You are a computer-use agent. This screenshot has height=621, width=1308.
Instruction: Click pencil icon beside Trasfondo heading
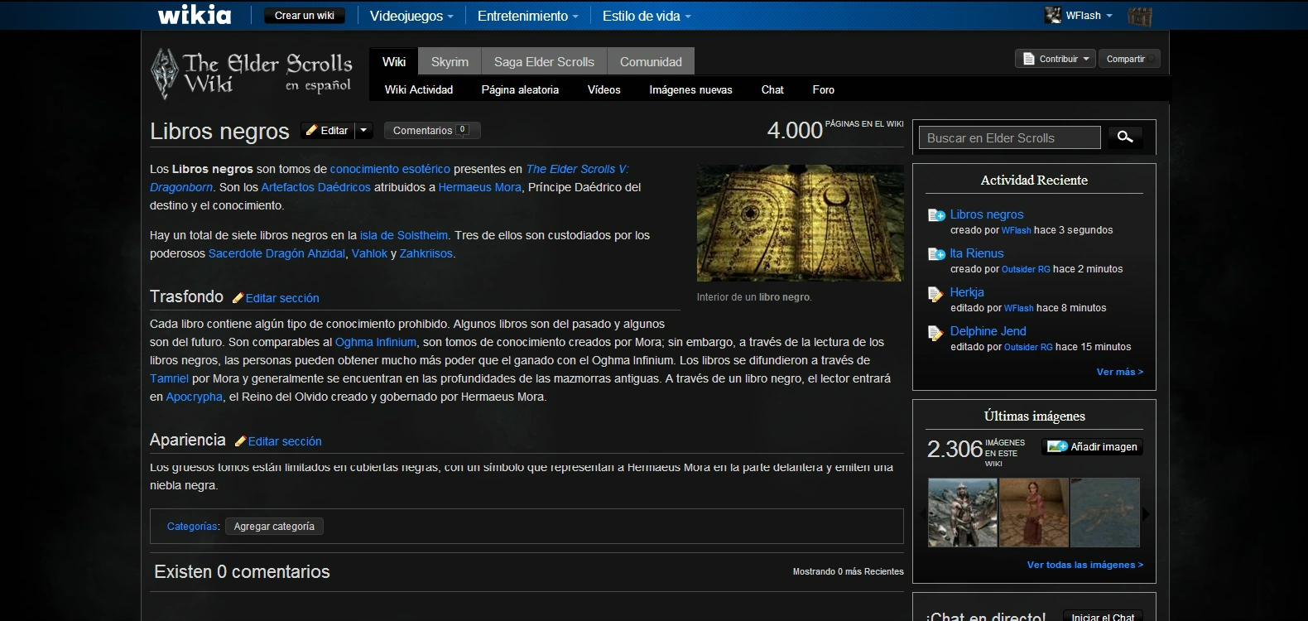(x=238, y=298)
